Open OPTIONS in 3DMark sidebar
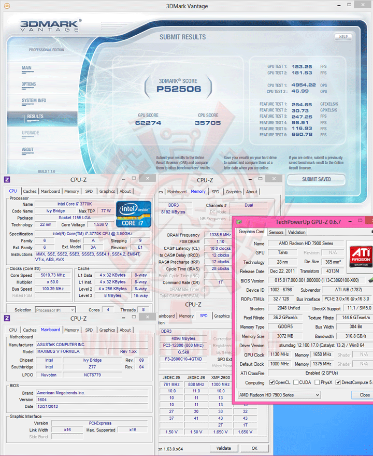Image resolution: width=373 pixels, height=456 pixels. 28,84
